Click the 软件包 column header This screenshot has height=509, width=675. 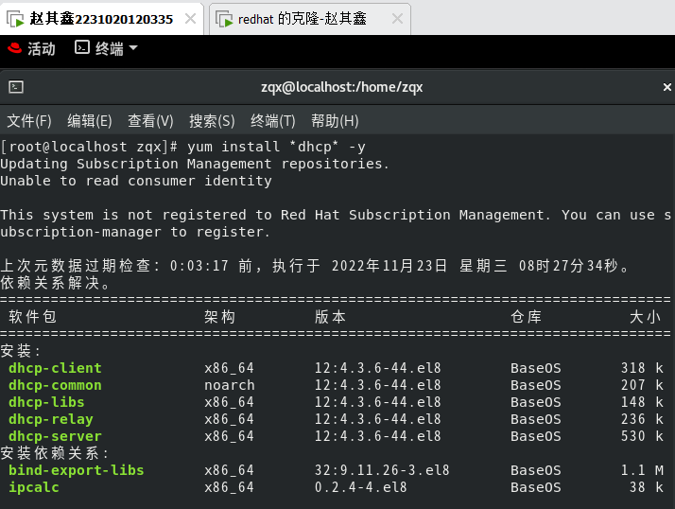click(33, 317)
